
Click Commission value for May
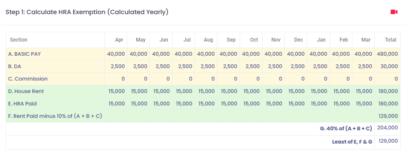[x=145, y=79]
